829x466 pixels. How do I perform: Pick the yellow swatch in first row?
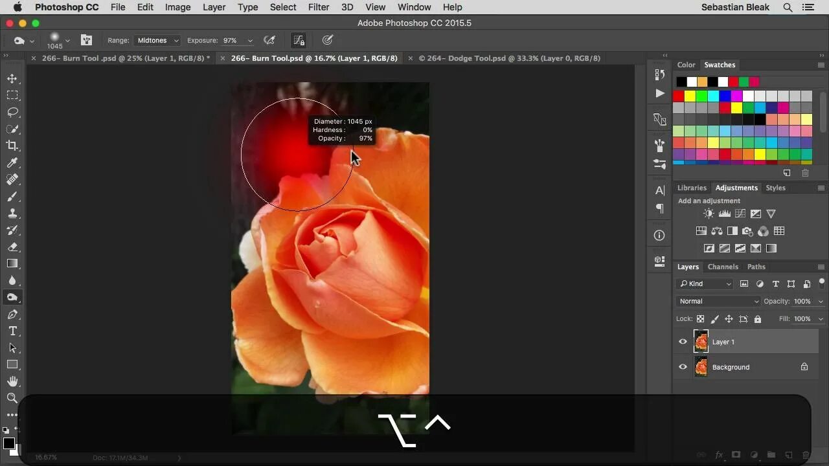pos(690,96)
